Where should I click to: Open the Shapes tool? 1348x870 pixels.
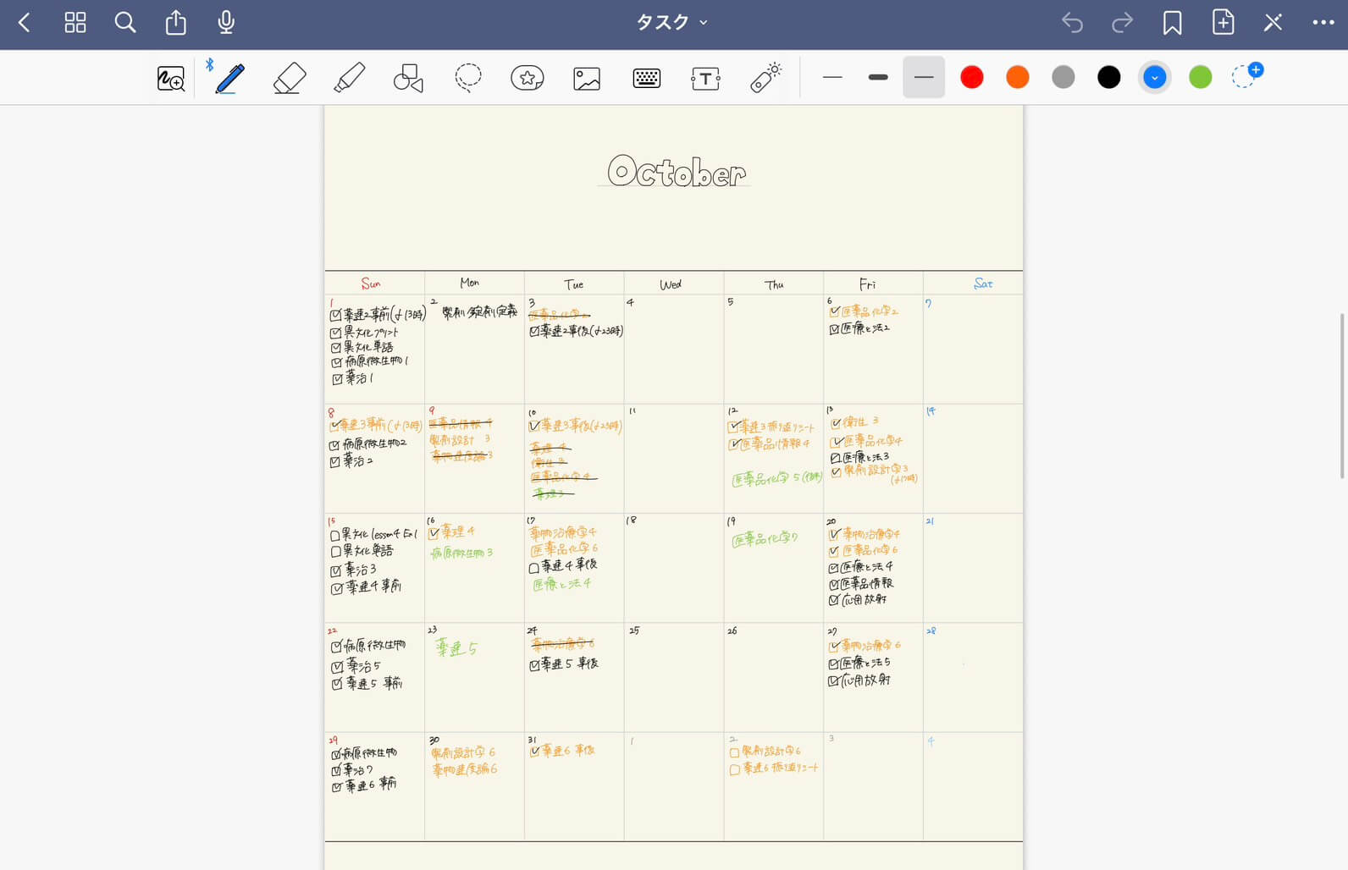pyautogui.click(x=408, y=78)
